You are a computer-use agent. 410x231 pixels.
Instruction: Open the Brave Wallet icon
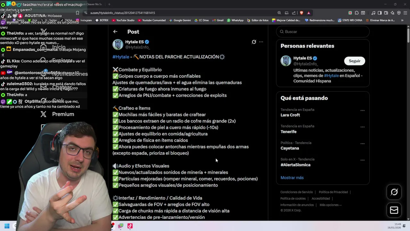point(386,13)
